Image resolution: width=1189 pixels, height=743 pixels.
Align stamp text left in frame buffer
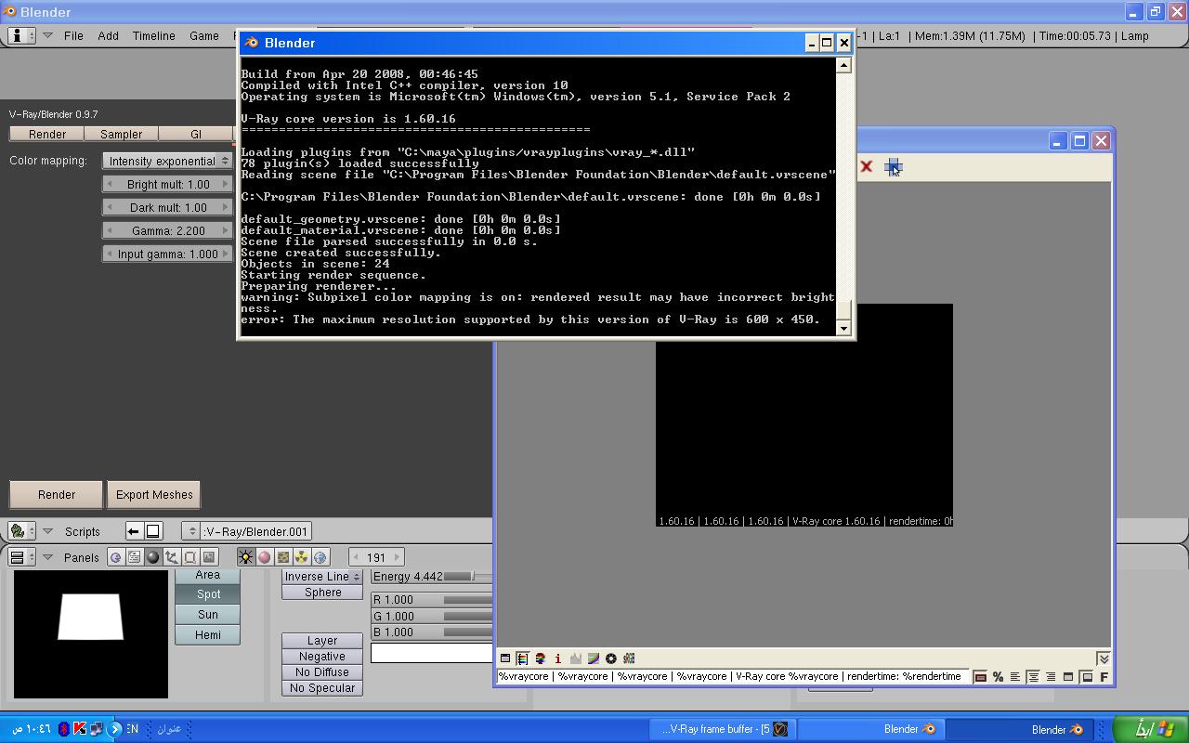pos(1015,677)
